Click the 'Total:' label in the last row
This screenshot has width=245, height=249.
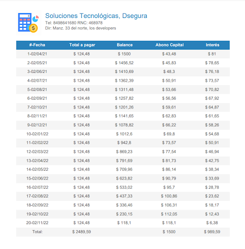tap(38, 232)
